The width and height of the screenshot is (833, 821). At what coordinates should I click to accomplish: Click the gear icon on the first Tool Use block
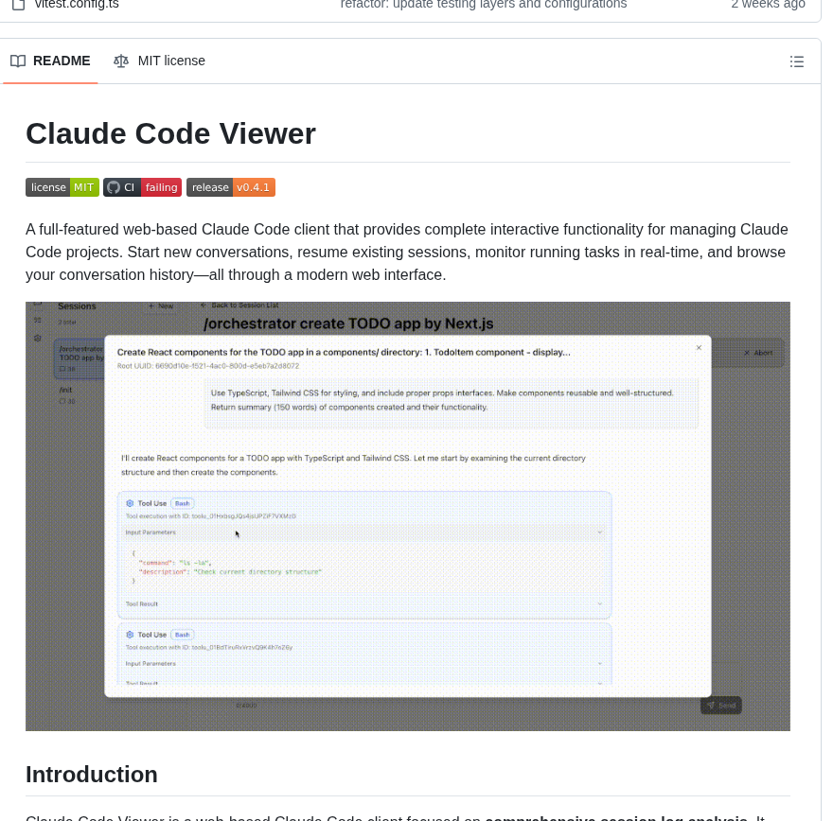[131, 503]
